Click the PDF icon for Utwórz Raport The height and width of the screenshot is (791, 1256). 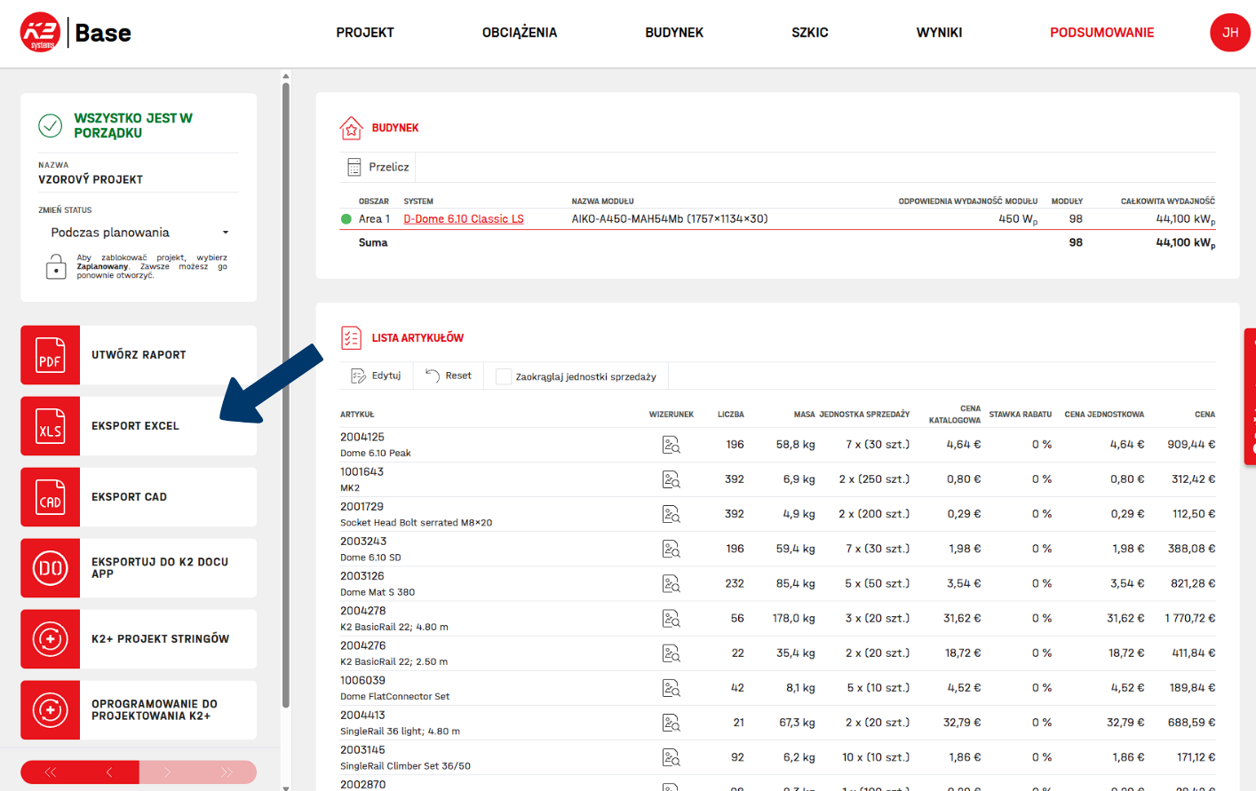51,355
